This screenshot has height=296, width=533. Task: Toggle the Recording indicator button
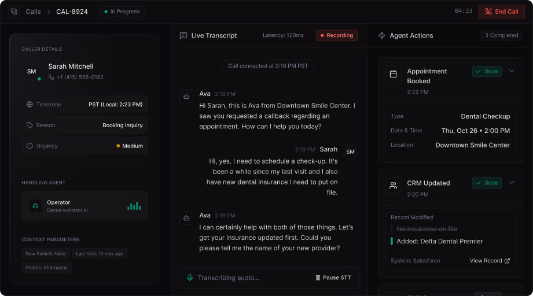[x=337, y=35]
